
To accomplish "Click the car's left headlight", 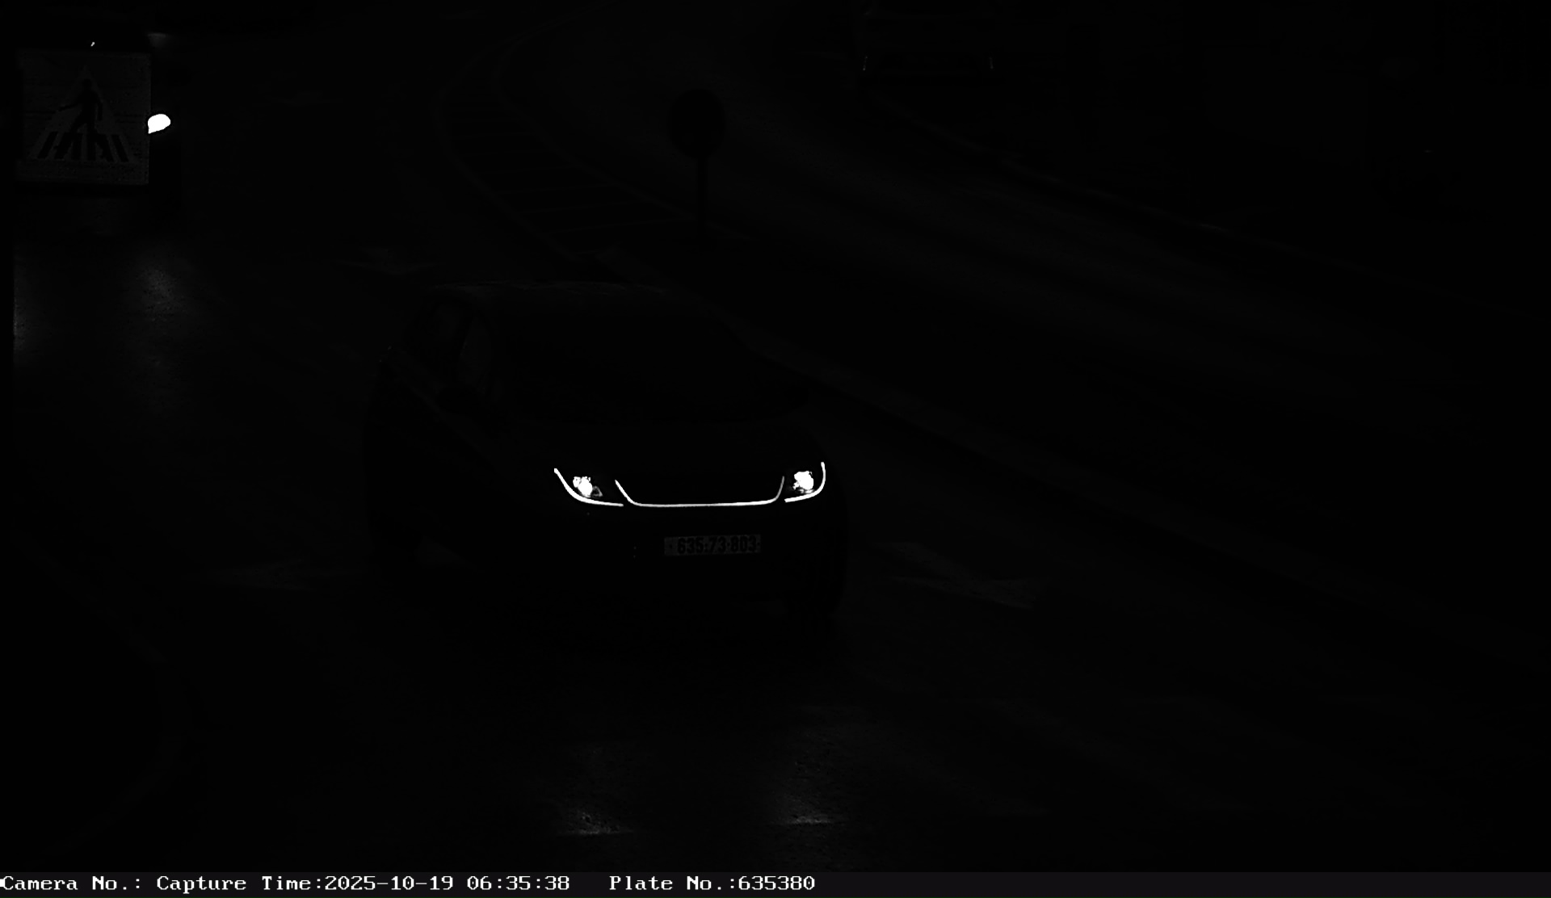I will tap(582, 486).
